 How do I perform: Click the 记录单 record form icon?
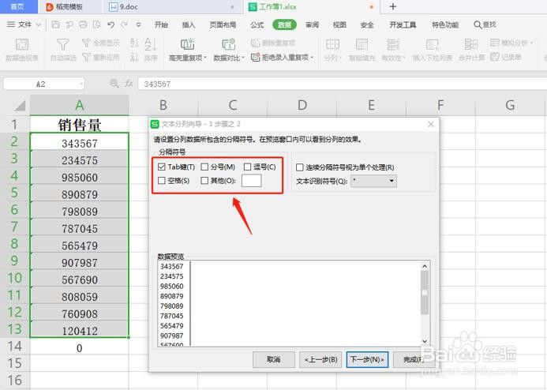[495, 57]
